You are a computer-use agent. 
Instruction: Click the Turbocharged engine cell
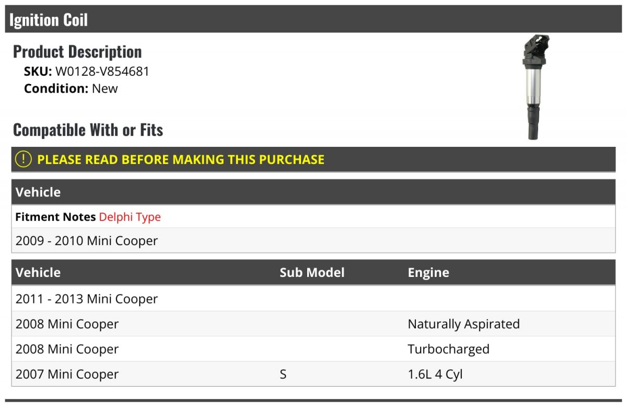(448, 349)
